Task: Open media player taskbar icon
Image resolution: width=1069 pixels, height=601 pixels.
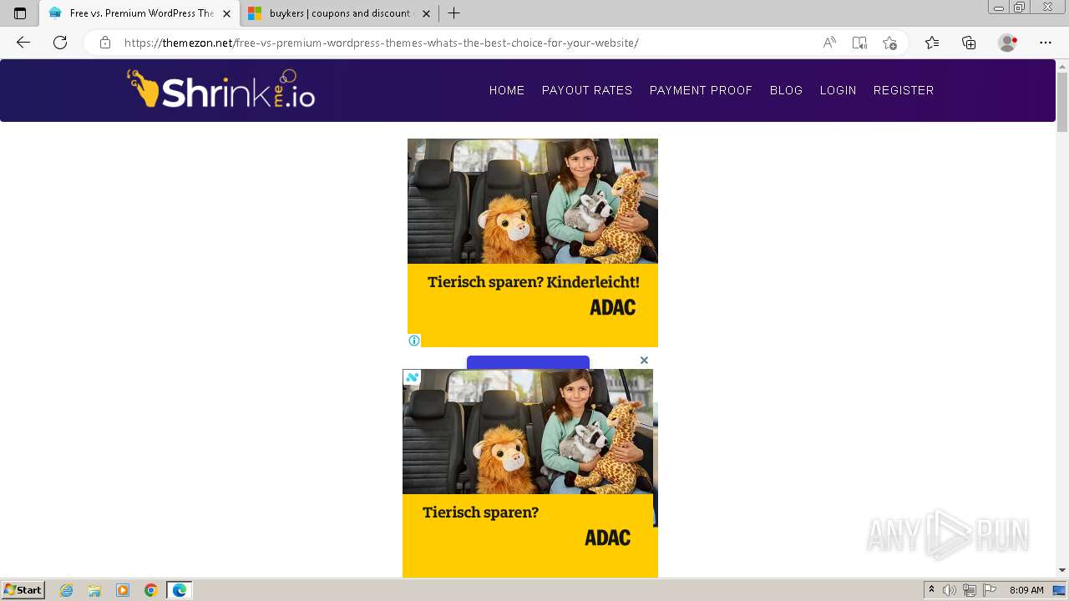Action: coord(123,590)
